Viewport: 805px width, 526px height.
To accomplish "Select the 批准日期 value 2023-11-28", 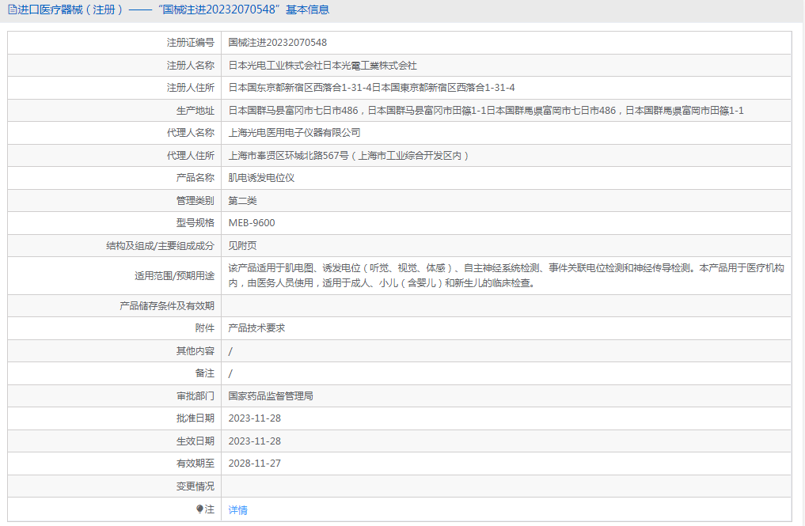I will (x=255, y=418).
